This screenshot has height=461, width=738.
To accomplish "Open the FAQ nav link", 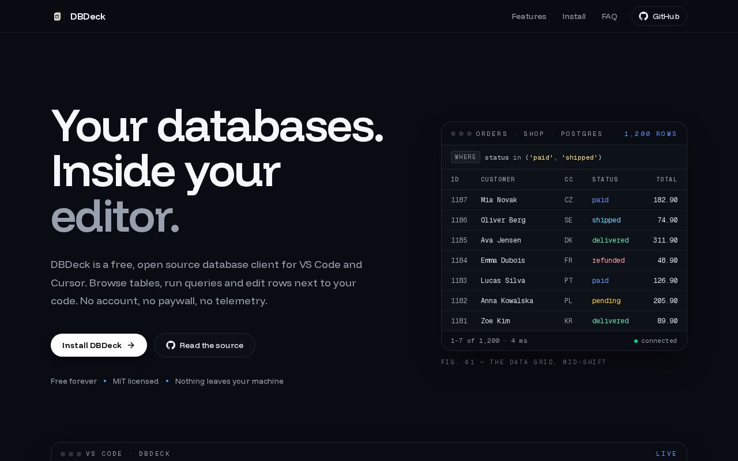I will coord(609,16).
